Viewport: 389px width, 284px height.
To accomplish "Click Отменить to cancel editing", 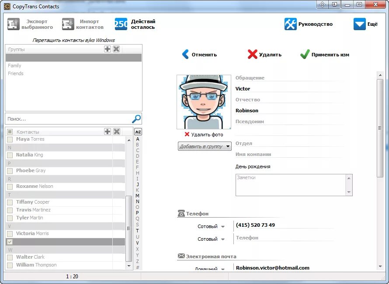I will click(199, 54).
